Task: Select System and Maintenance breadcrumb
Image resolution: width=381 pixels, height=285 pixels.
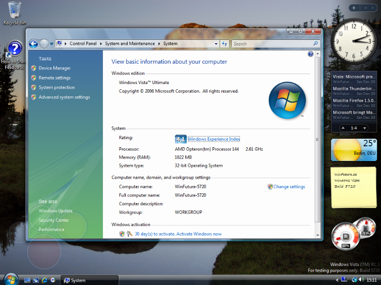Action: (x=130, y=44)
